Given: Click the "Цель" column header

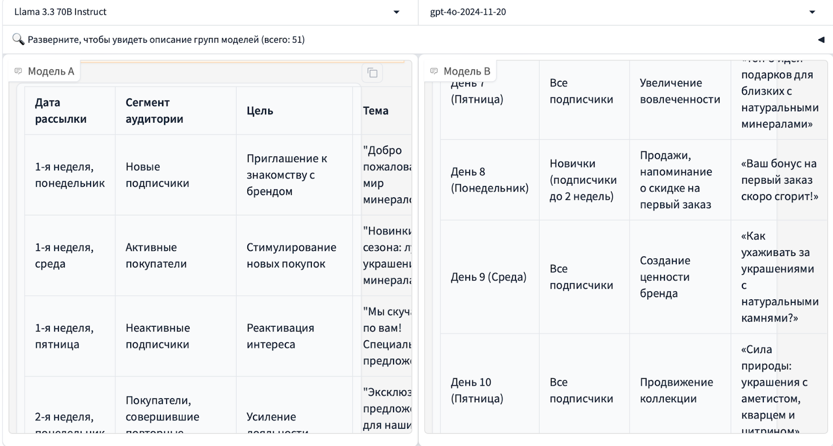Looking at the screenshot, I should [260, 111].
